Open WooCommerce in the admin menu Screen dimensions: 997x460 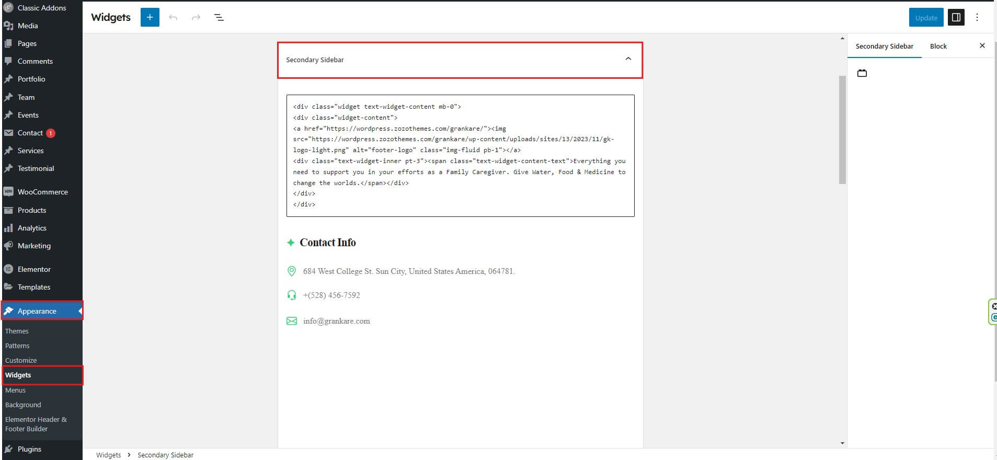coord(42,192)
